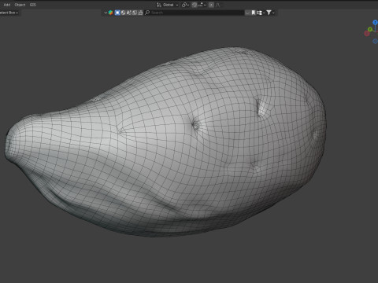This screenshot has width=378, height=283.
Task: Click the icon left of the search magnifier
Action: pos(140,13)
